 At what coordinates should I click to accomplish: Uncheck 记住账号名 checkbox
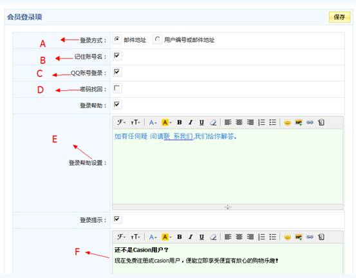coord(117,55)
